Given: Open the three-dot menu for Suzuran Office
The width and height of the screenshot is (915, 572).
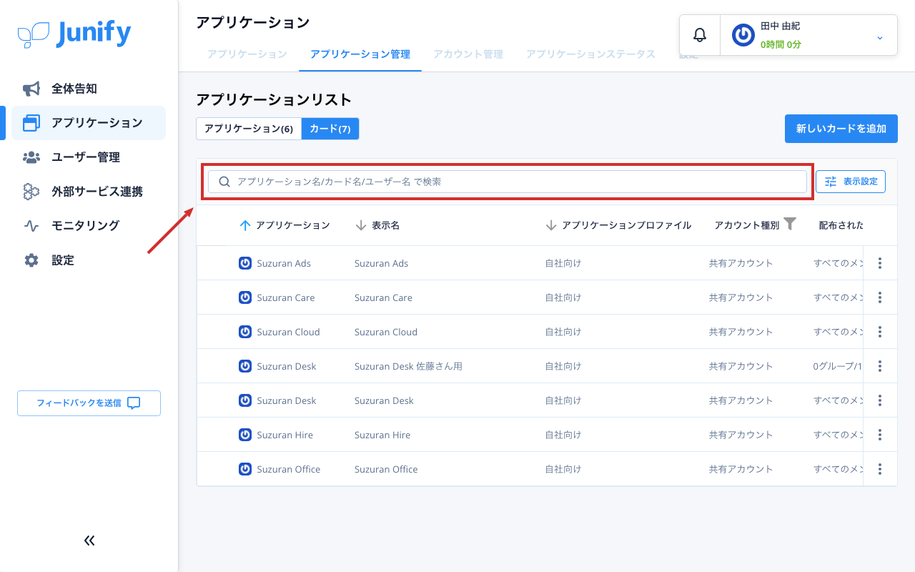Looking at the screenshot, I should click(880, 469).
